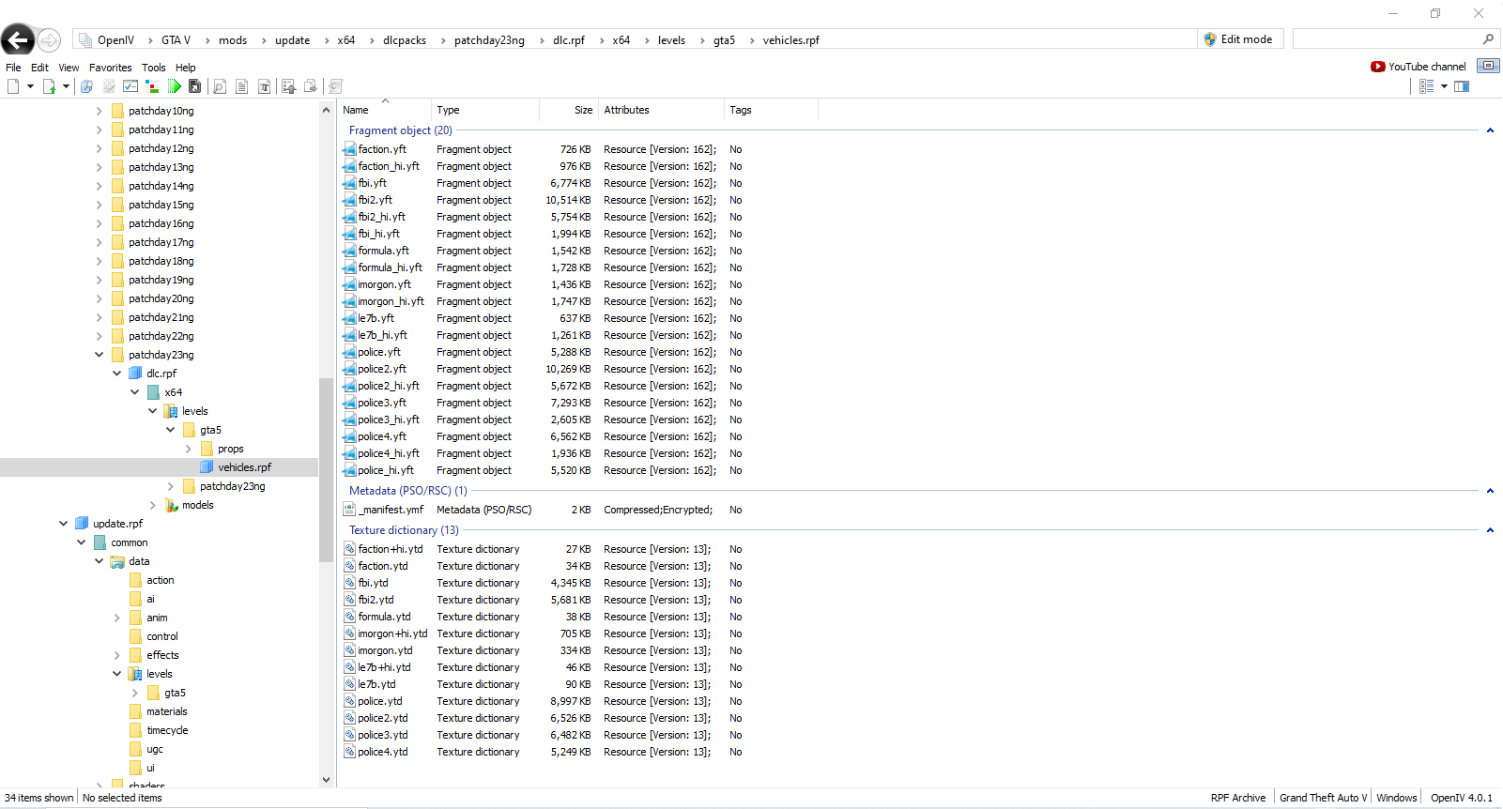Open the YouTube channel link
The image size is (1503, 809).
click(x=1419, y=67)
